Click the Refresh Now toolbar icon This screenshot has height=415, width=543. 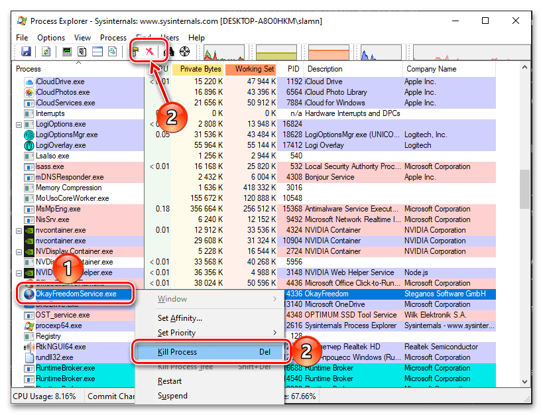pyautogui.click(x=46, y=52)
